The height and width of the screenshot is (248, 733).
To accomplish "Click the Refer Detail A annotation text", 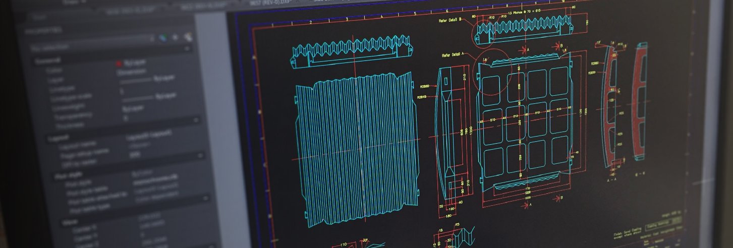I will point(454,54).
